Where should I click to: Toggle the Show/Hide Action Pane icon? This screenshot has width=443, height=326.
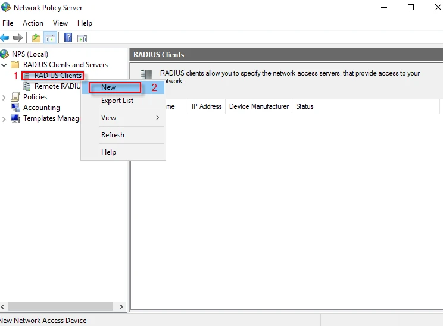pos(82,38)
